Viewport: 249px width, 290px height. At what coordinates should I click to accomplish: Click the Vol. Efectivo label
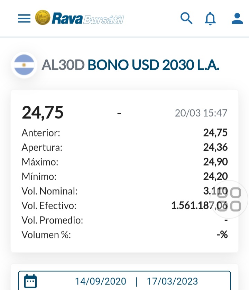[x=49, y=205]
